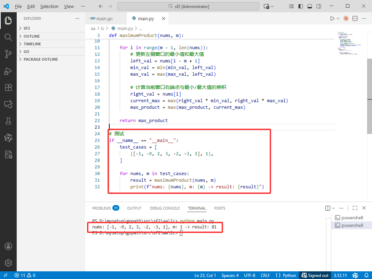Open the Extensions view
Viewport: 372px width, 279px height.
8,88
